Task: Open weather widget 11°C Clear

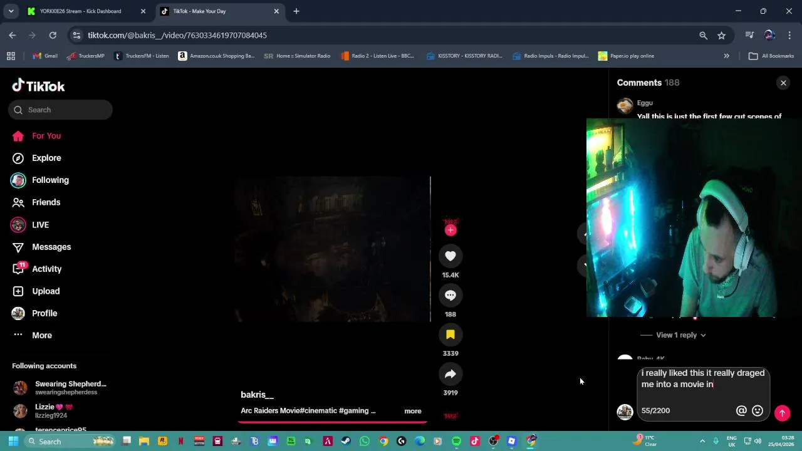Action: [x=645, y=441]
